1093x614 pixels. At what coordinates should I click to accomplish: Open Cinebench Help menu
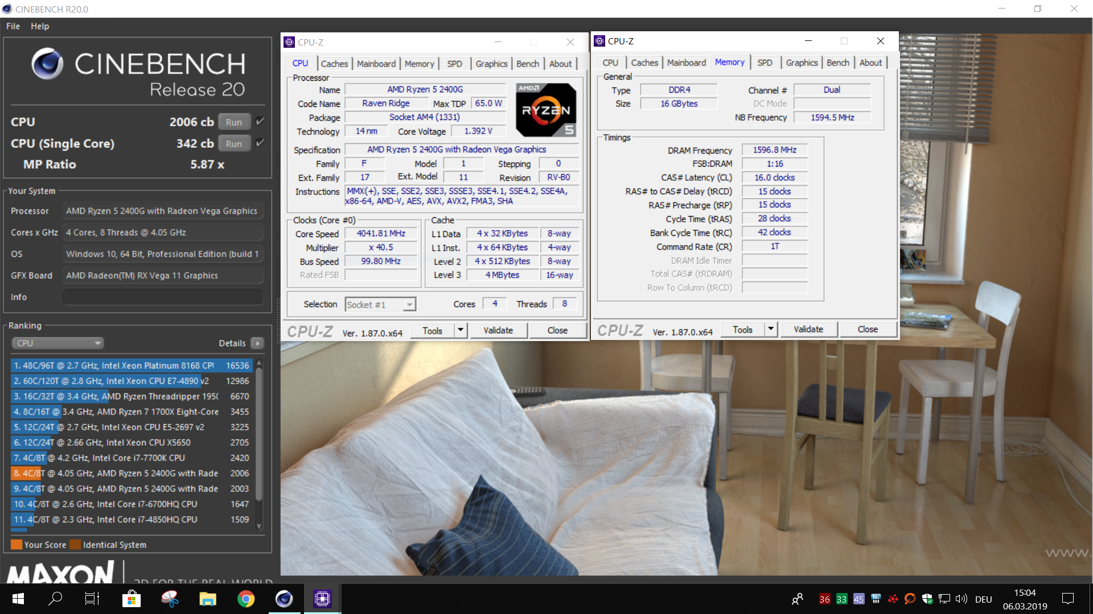click(40, 26)
